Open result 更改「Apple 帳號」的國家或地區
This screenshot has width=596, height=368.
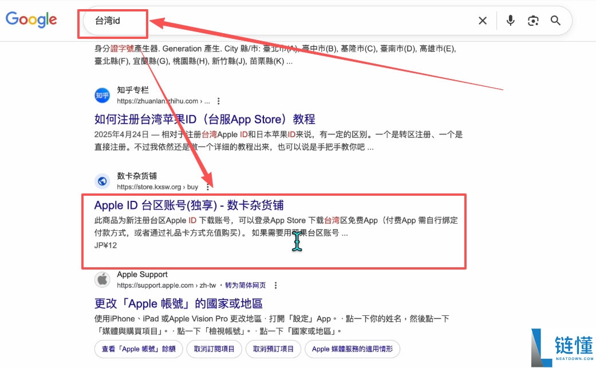coord(179,303)
